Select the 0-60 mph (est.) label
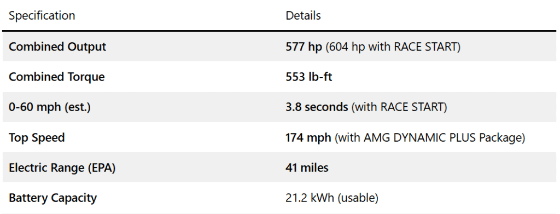The height and width of the screenshot is (214, 560). 50,107
